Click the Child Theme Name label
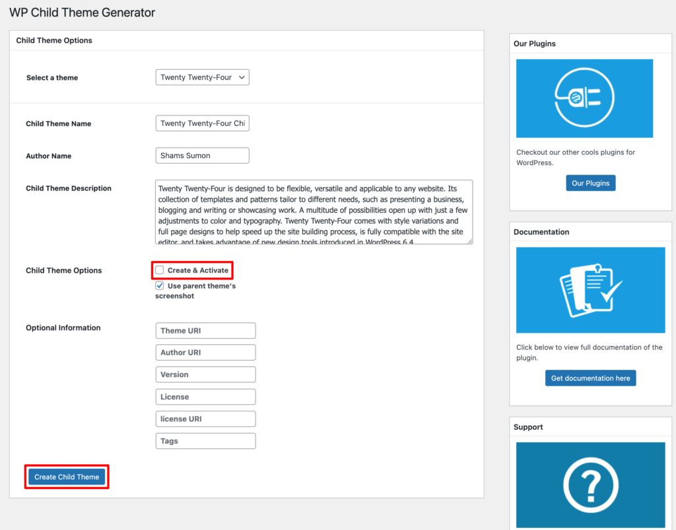Viewport: 676px width, 530px height. (59, 123)
